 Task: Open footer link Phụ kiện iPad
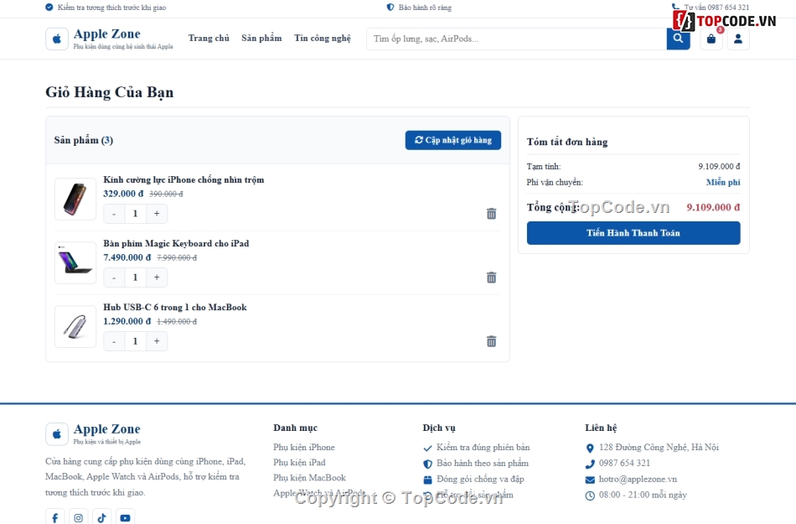(x=299, y=463)
